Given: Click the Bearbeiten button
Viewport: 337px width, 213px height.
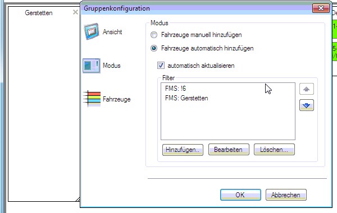Looking at the screenshot, I should 229,150.
